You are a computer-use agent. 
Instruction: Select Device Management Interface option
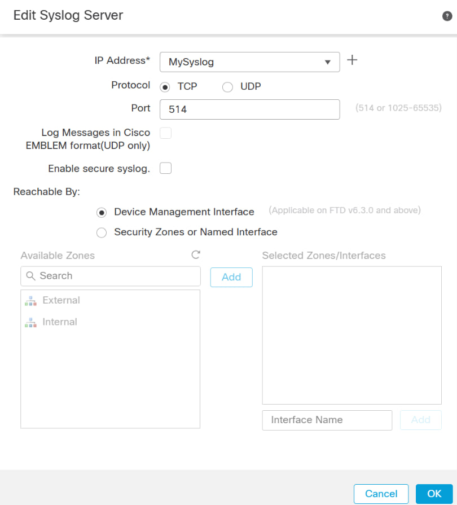pos(102,212)
